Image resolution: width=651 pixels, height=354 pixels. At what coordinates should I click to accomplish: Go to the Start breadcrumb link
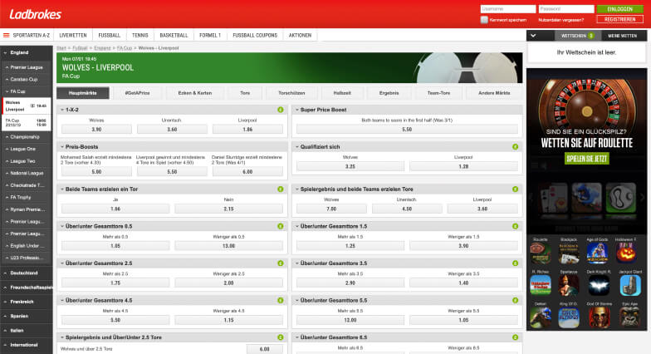pyautogui.click(x=61, y=48)
